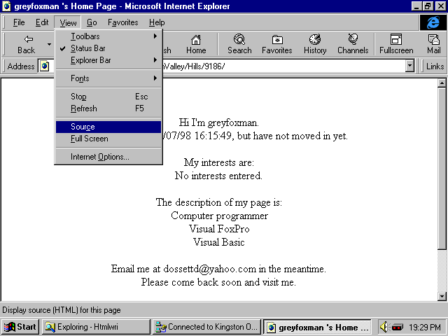Viewport: 448px width, 336px height.
Task: Click IE icon in the title bar
Action: point(6,6)
